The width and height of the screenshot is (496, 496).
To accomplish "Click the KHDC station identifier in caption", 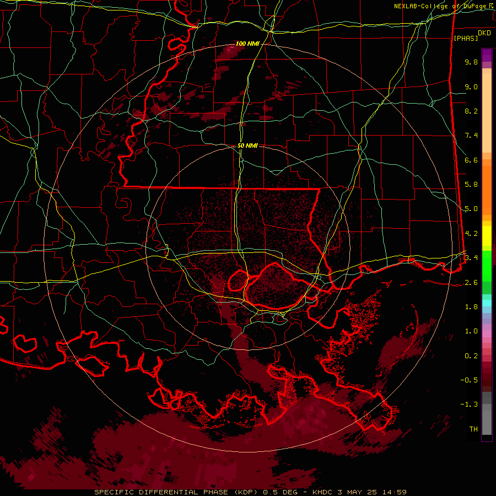I will coord(324,492).
